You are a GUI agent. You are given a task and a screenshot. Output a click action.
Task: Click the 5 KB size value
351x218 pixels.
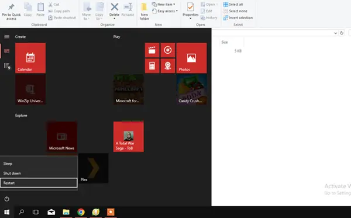(238, 51)
